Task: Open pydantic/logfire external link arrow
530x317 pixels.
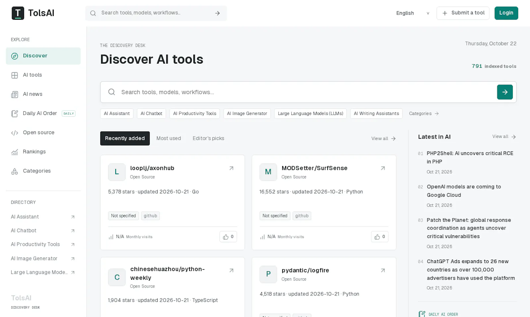Action: (x=383, y=271)
